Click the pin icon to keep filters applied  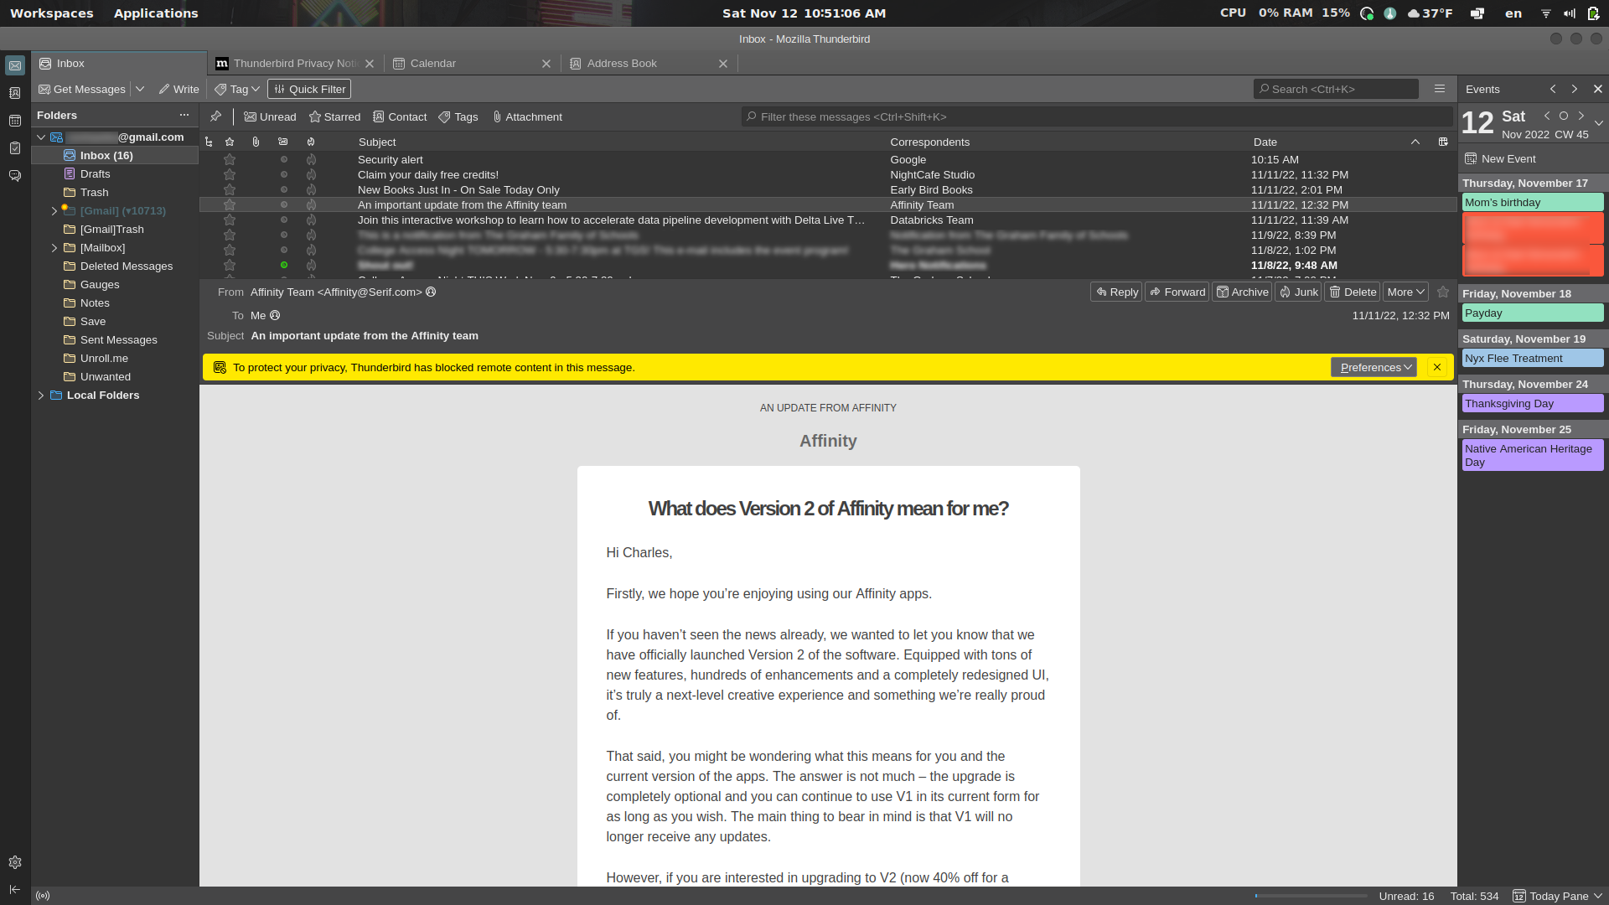tap(215, 116)
